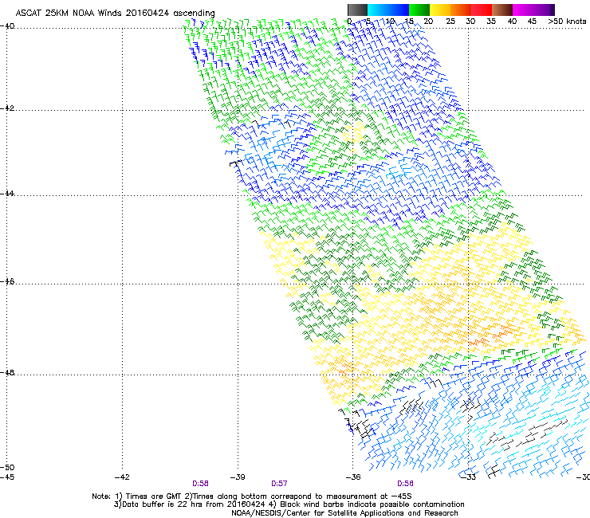Click the '>50 knots' legend label
Image resolution: width=590 pixels, height=518 pixels.
(x=567, y=22)
